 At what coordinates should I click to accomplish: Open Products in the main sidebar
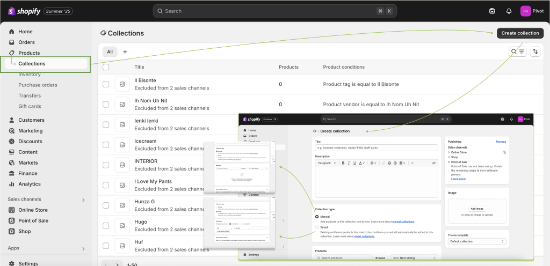click(x=29, y=53)
